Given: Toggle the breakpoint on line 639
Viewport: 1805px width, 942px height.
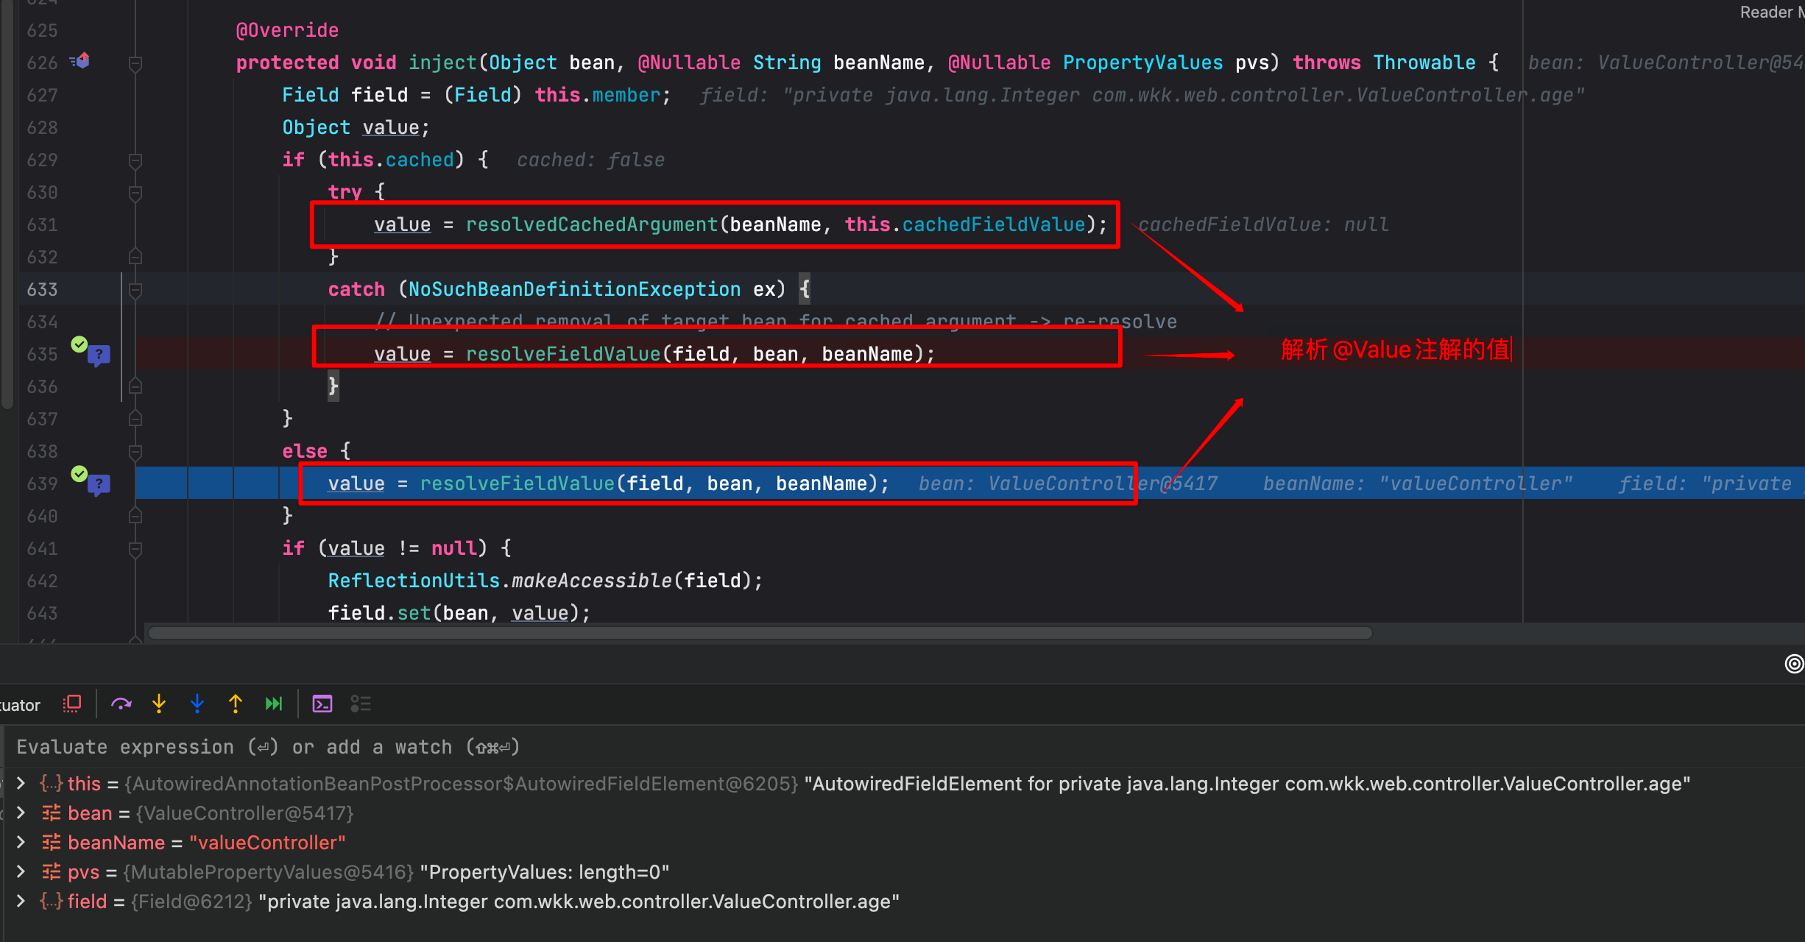Looking at the screenshot, I should click(x=79, y=475).
